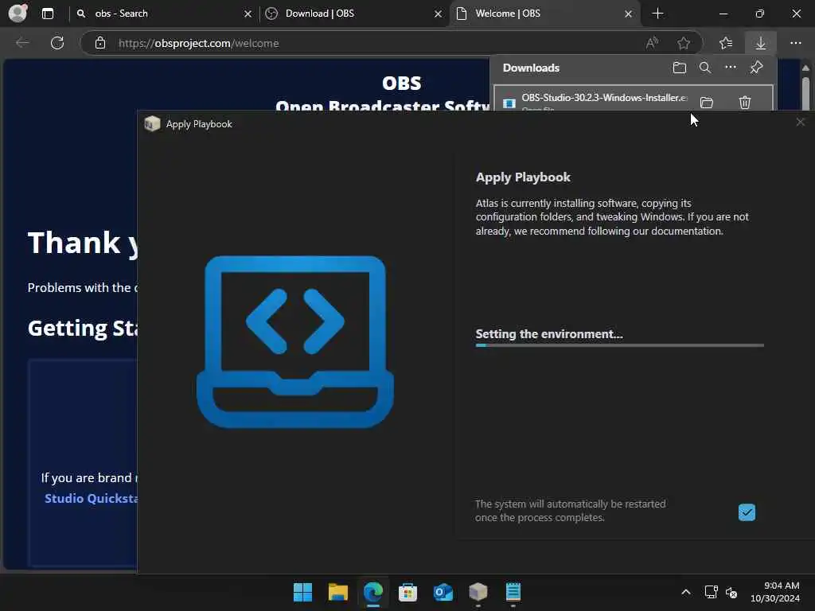The height and width of the screenshot is (611, 815).
Task: Toggle the Downloads toolbar button
Action: [760, 43]
